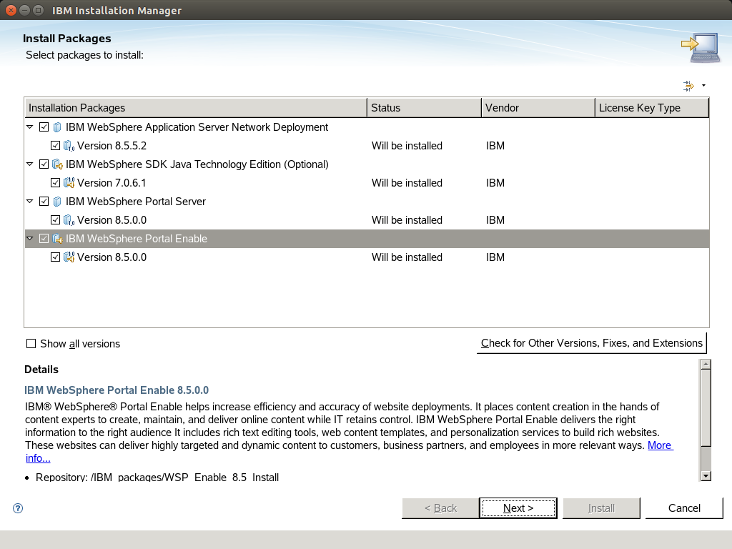This screenshot has height=549, width=732.
Task: Maximize the IBM Installation Manager window
Action: click(x=39, y=10)
